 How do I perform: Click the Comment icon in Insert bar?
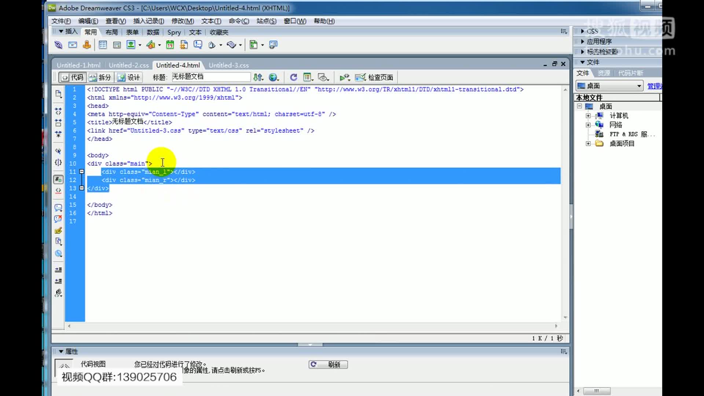(x=198, y=45)
